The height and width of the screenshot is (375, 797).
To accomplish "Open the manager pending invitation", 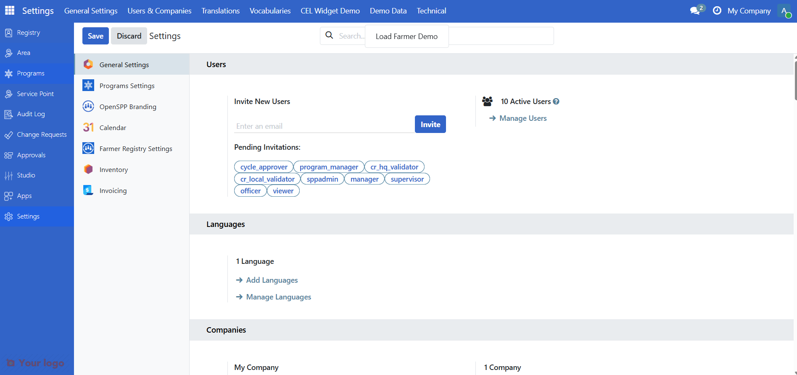I will pyautogui.click(x=364, y=179).
